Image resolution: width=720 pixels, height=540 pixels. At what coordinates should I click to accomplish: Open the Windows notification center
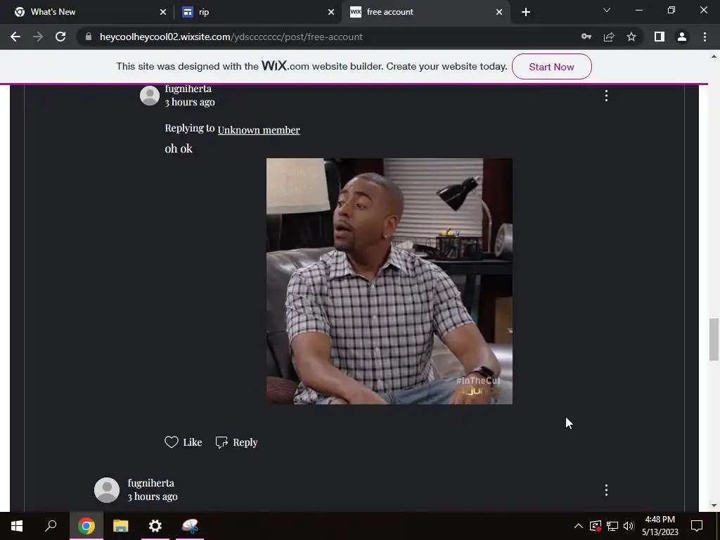697,526
